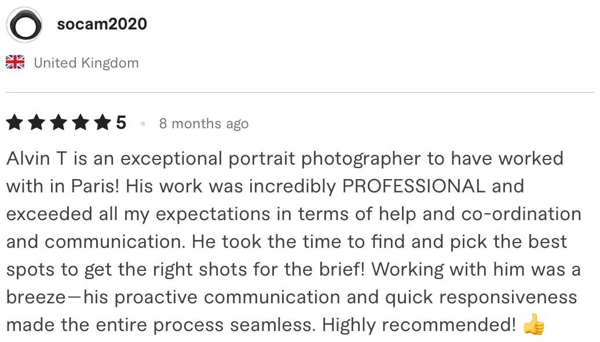Click the fifth rating star
600x342 pixels.
click(102, 123)
